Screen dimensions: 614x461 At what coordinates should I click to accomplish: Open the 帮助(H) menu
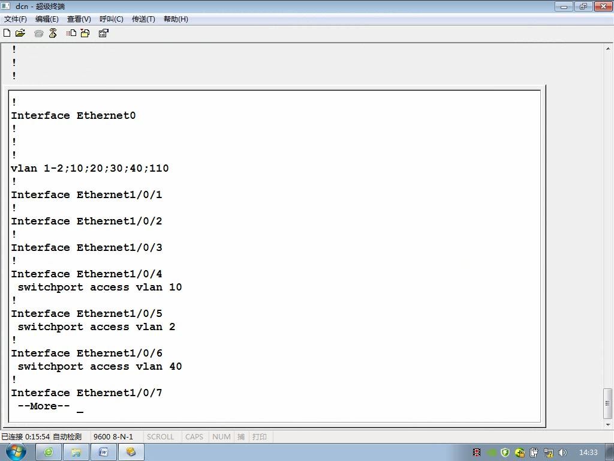pyautogui.click(x=176, y=19)
